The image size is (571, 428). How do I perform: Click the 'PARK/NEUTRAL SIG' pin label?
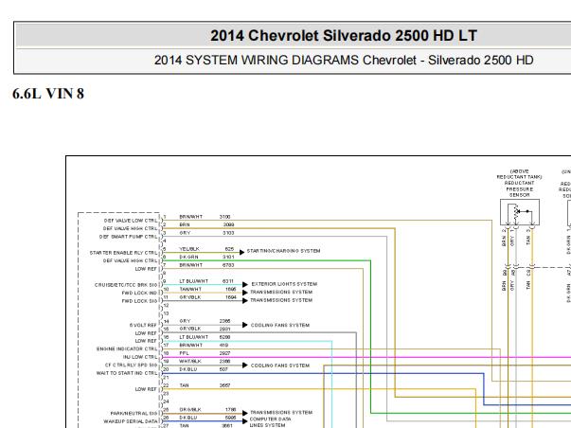[134, 414]
